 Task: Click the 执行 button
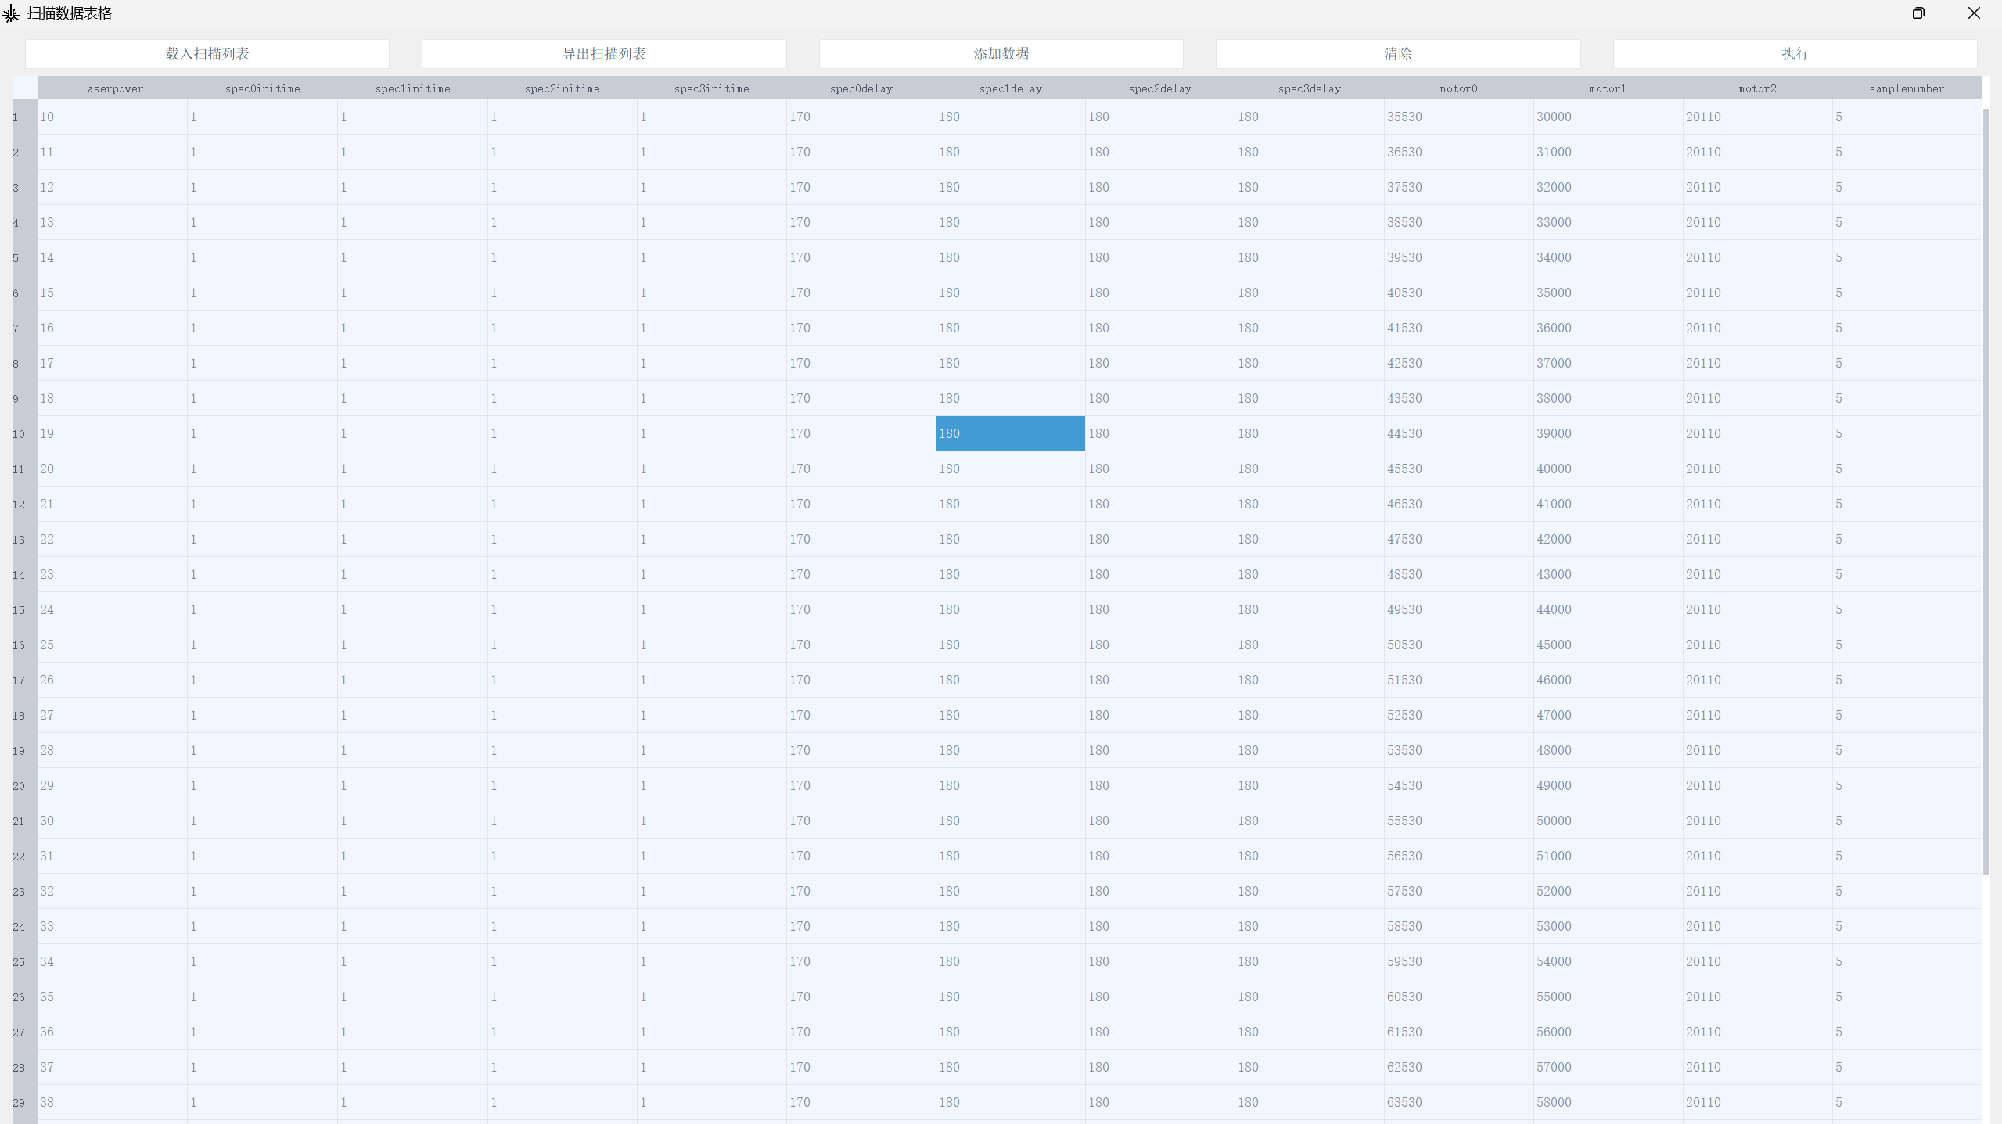1795,54
